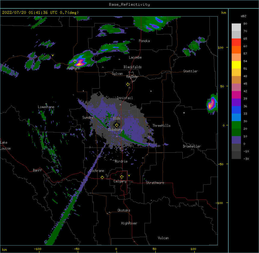The image size is (259, 253).
Task: Click the Lake Louise label at left edge
Action: tap(5, 145)
